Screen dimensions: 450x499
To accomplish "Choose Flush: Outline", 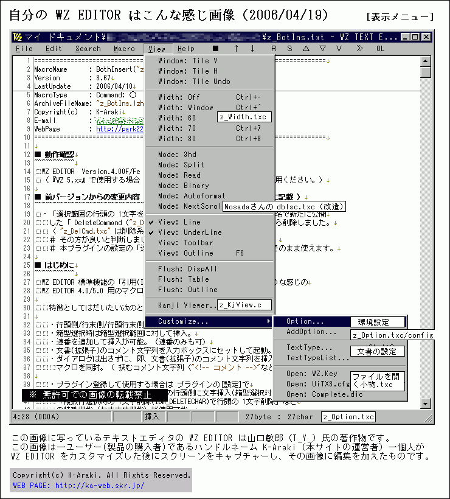I will coord(210,290).
